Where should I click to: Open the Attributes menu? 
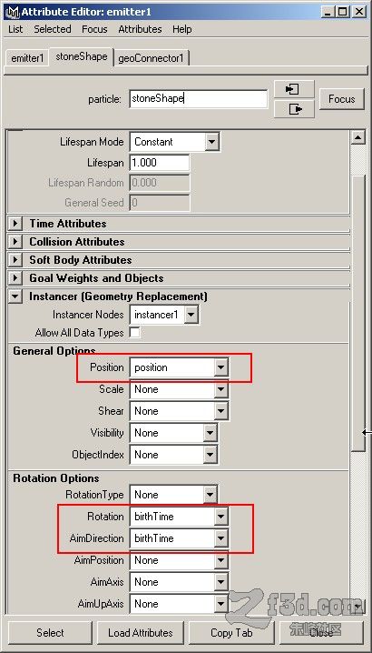tap(140, 29)
